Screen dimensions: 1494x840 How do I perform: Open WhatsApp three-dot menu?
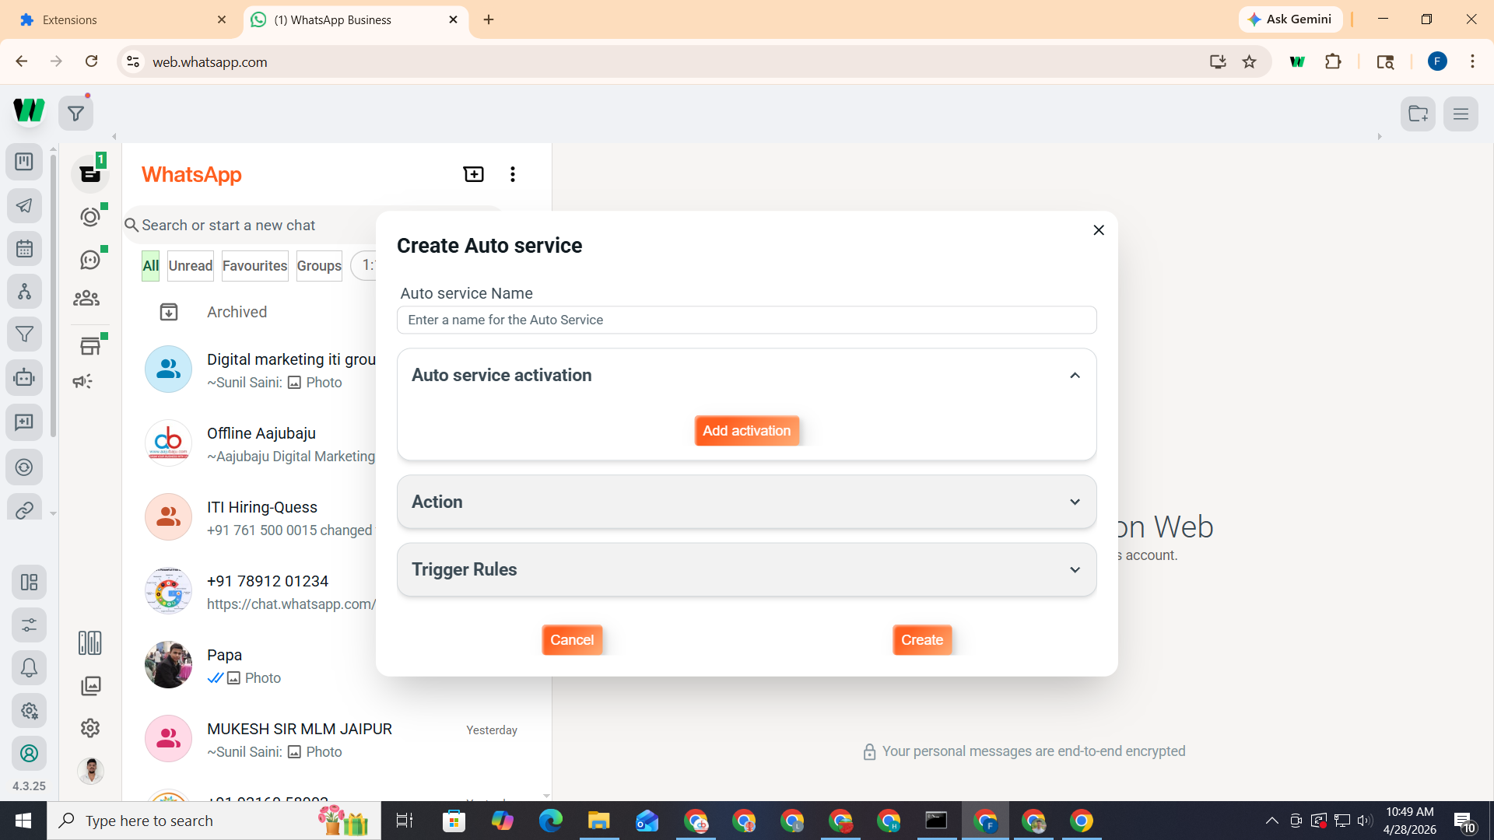[512, 174]
